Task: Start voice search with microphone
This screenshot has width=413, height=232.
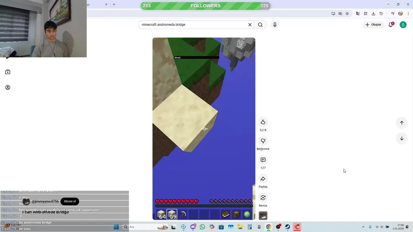Action: click(x=275, y=25)
